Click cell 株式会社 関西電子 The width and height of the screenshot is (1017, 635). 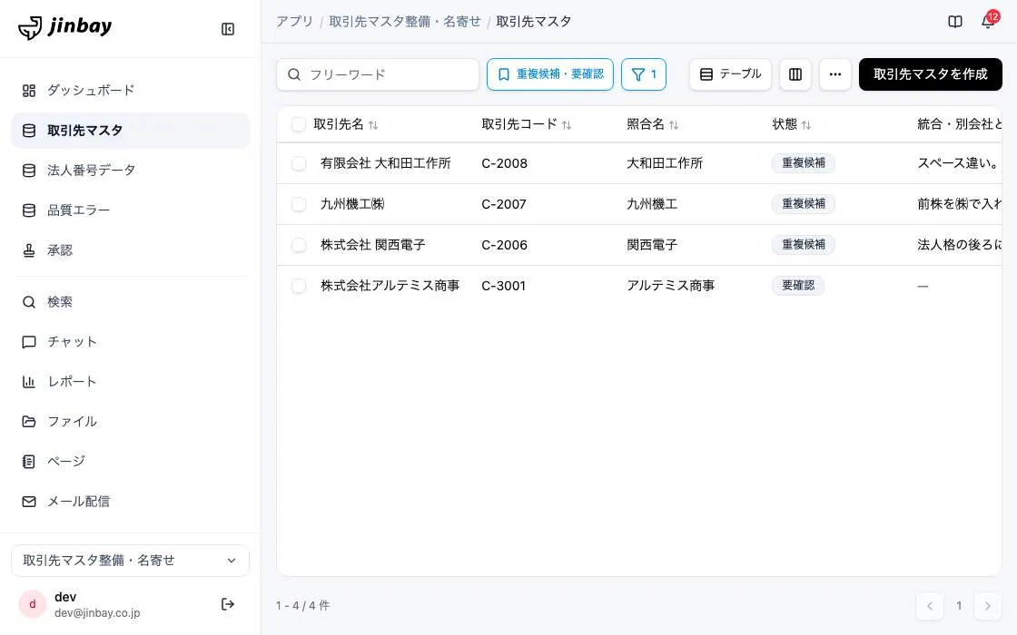373,245
